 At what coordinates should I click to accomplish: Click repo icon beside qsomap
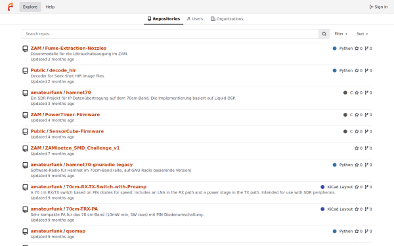coord(25,231)
